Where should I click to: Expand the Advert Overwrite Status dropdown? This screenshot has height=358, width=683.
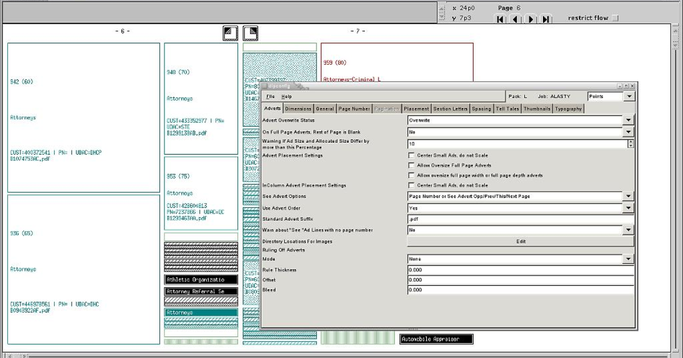(628, 120)
